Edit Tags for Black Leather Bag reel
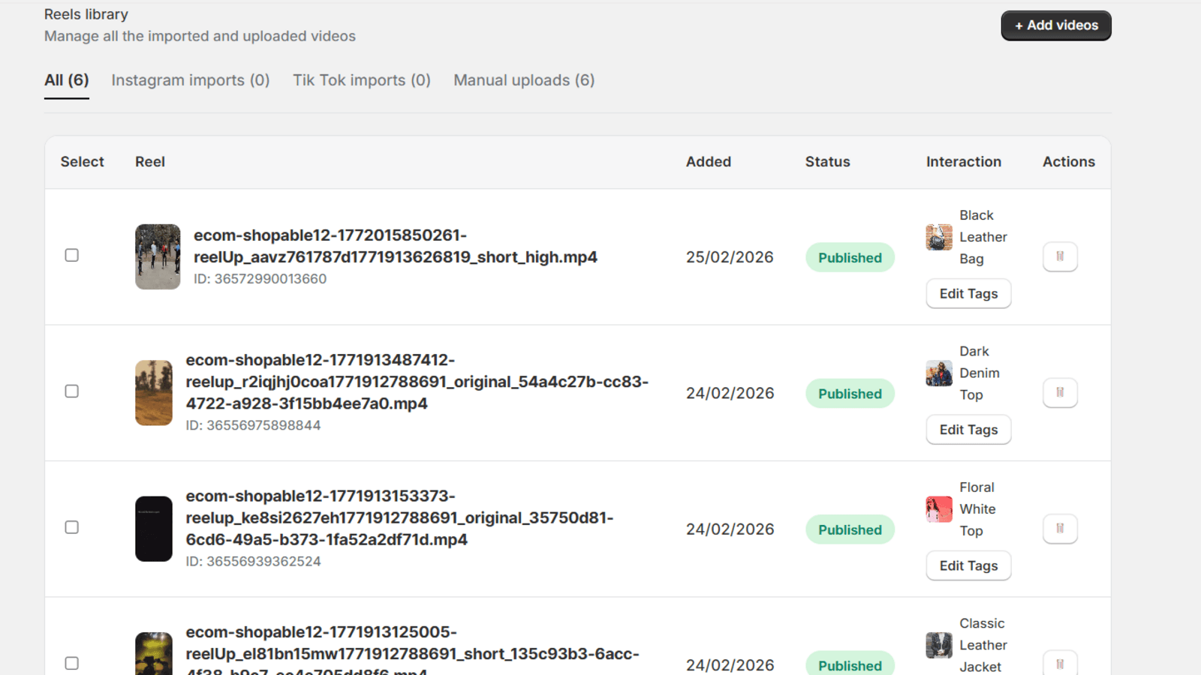 pos(968,294)
